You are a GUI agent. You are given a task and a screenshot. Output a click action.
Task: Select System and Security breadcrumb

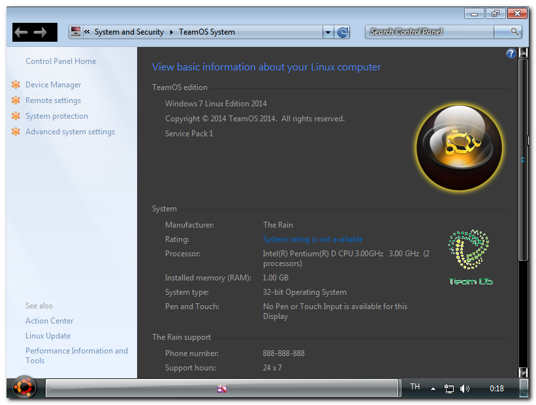[x=129, y=32]
